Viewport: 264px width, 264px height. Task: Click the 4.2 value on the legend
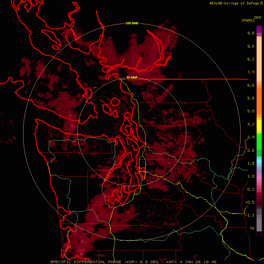coord(251,124)
